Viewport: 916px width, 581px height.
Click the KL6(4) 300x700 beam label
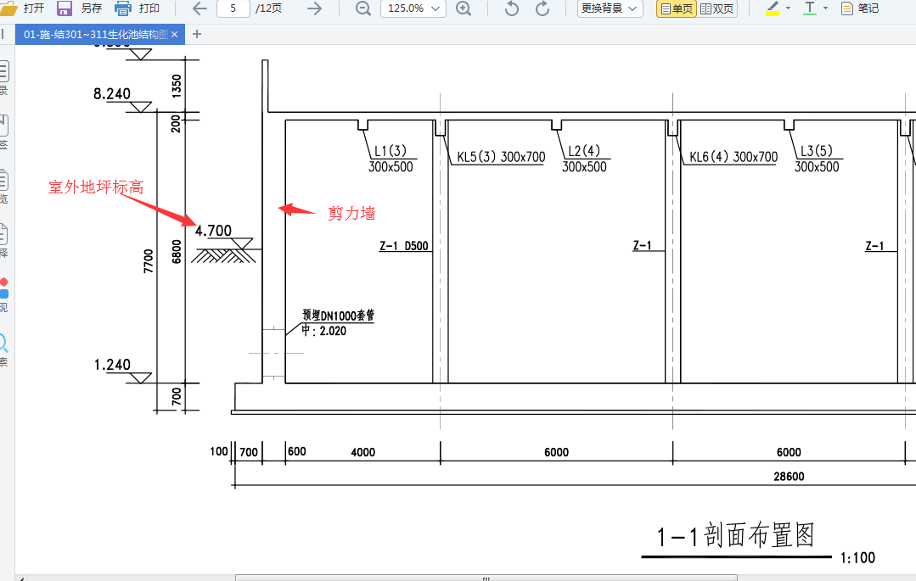733,157
